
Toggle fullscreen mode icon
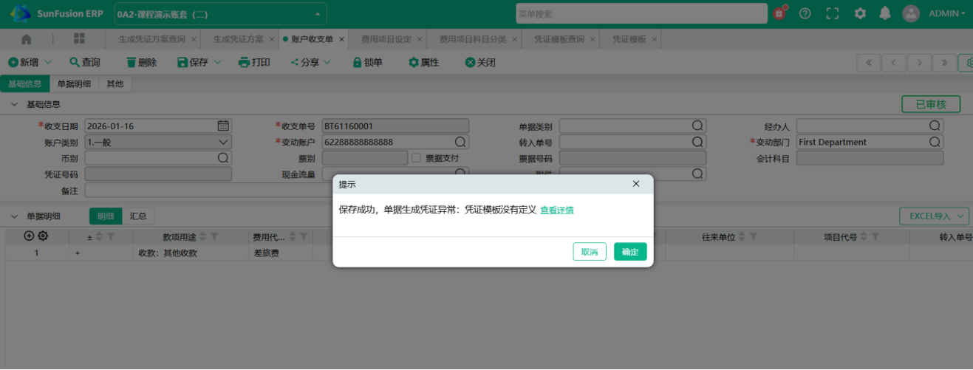[833, 13]
